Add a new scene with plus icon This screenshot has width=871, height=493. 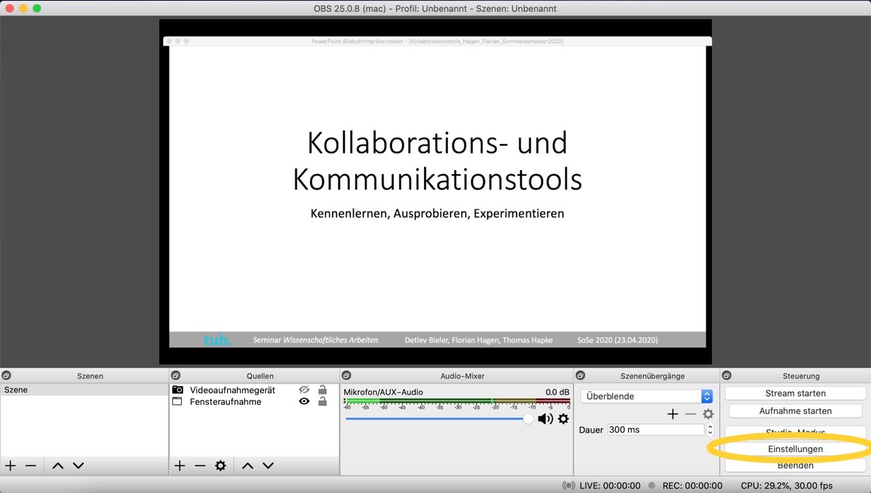pyautogui.click(x=11, y=466)
